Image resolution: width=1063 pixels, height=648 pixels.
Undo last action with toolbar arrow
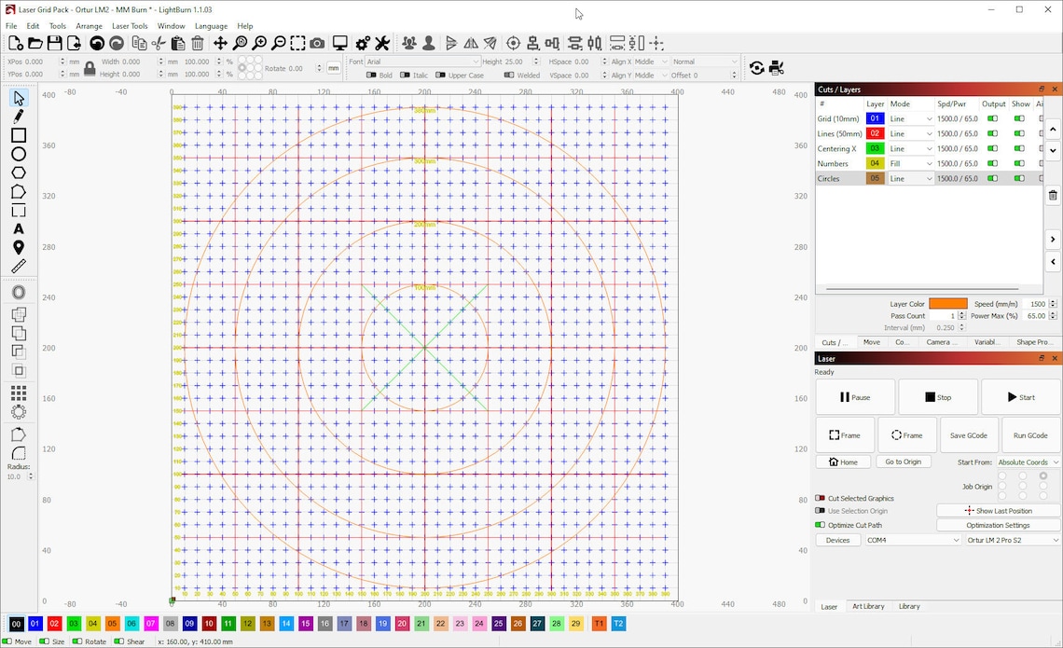(97, 44)
